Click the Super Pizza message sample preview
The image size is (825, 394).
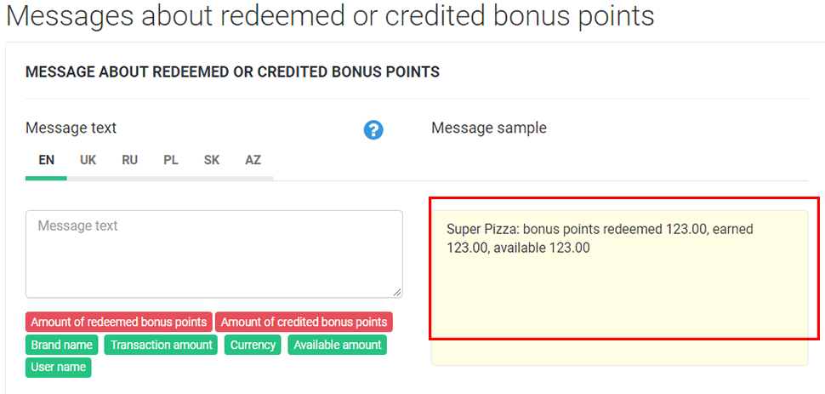click(x=600, y=238)
